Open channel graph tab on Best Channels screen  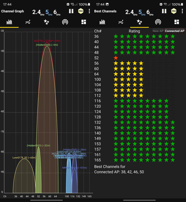pyautogui.click(x=102, y=22)
